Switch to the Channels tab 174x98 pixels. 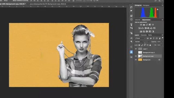(x=144, y=35)
